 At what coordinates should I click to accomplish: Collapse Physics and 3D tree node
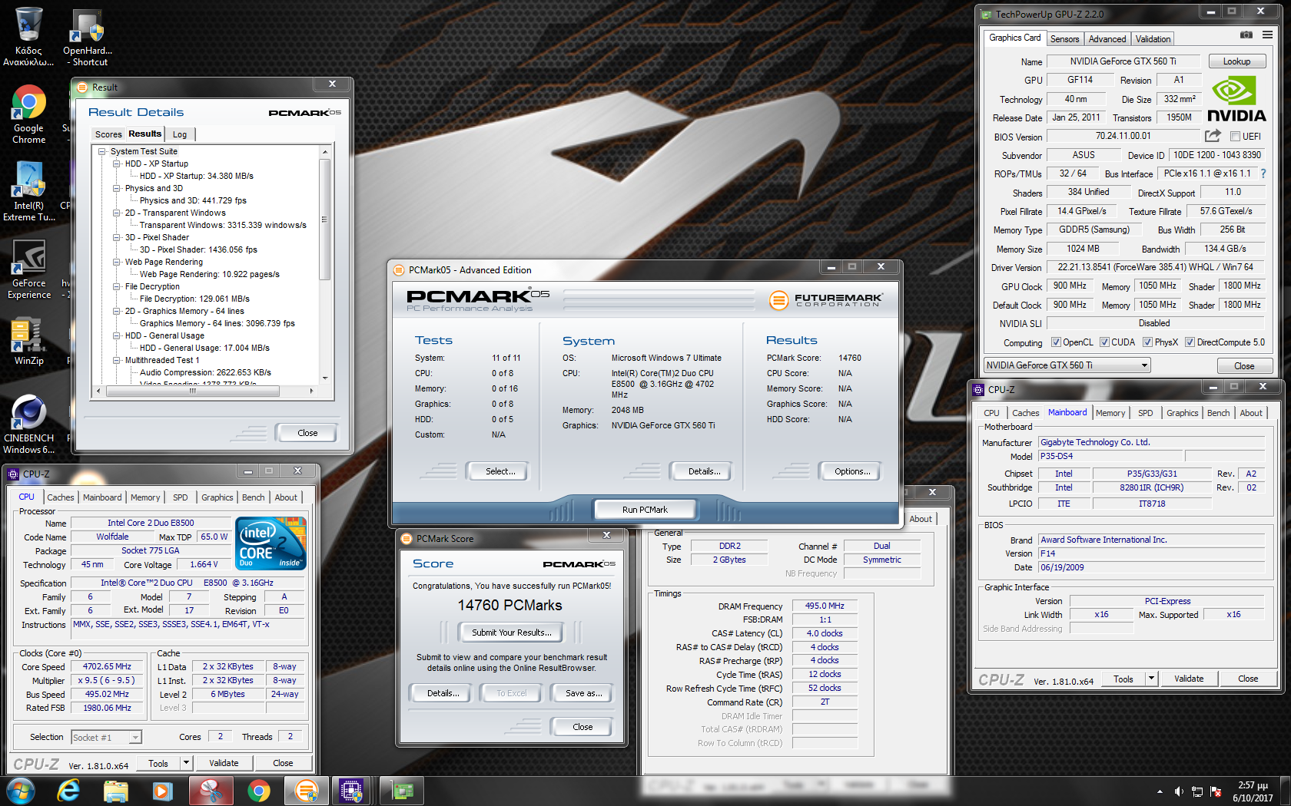point(117,188)
